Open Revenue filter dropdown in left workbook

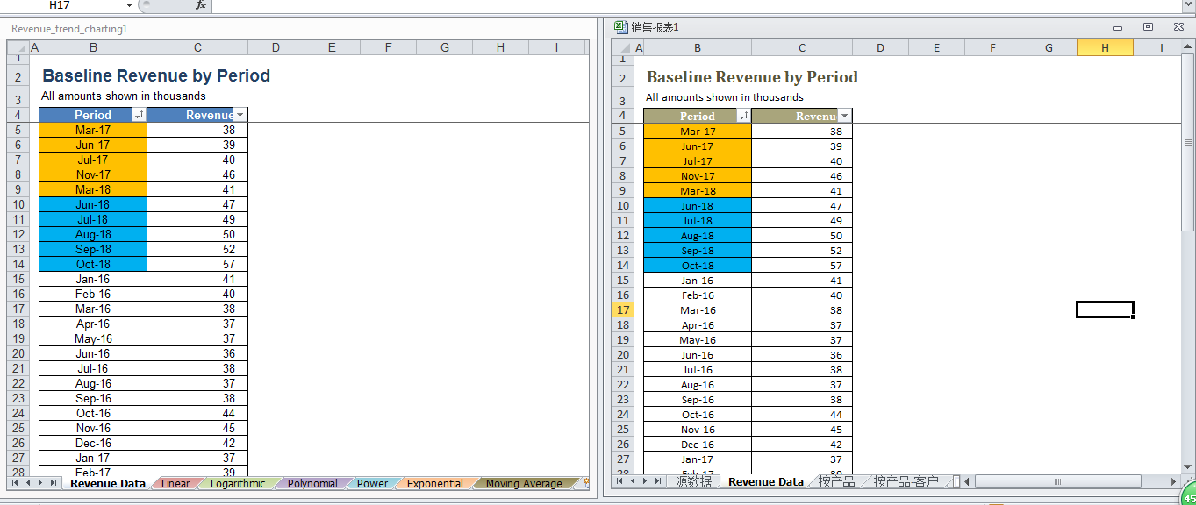[240, 115]
